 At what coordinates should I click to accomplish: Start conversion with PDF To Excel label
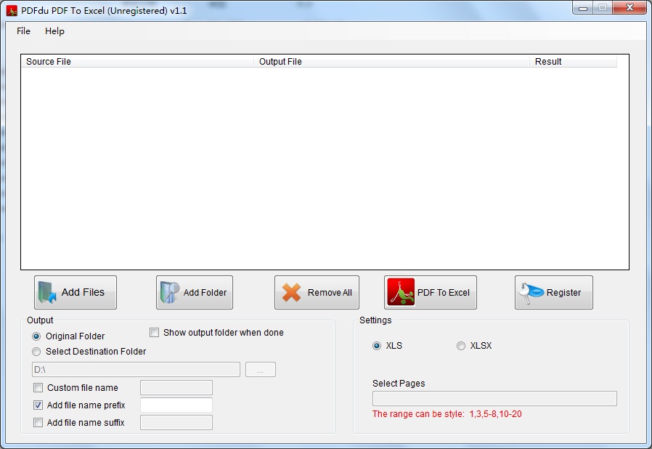(444, 293)
